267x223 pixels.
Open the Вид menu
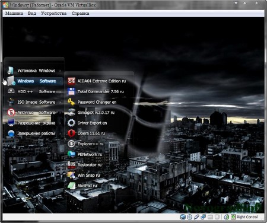click(x=32, y=14)
